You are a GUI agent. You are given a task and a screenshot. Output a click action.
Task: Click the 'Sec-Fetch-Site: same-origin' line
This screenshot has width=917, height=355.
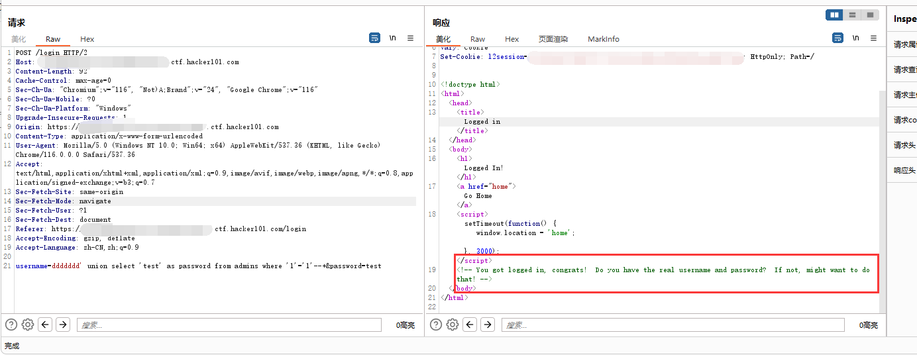[x=69, y=191]
